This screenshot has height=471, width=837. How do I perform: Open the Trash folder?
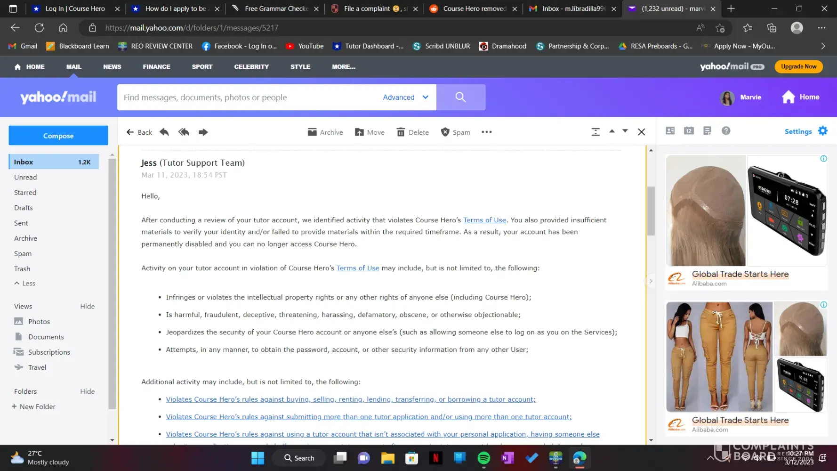[22, 269]
